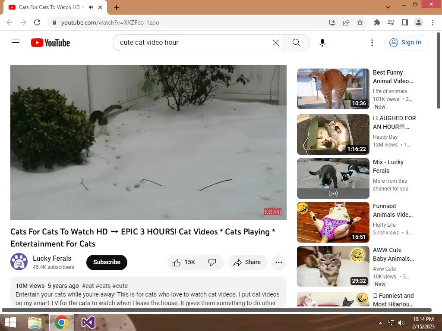Screen dimensions: 442x331
Task: Bookmark this tab with star icon
Action: point(360,22)
